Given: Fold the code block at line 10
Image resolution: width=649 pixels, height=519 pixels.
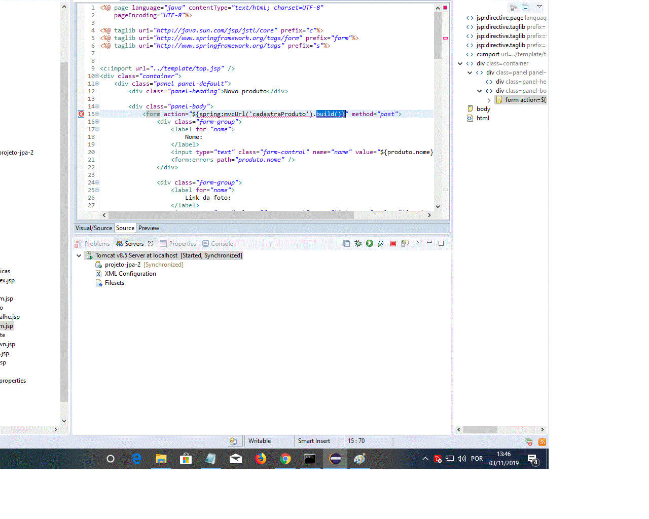Looking at the screenshot, I should pyautogui.click(x=97, y=76).
